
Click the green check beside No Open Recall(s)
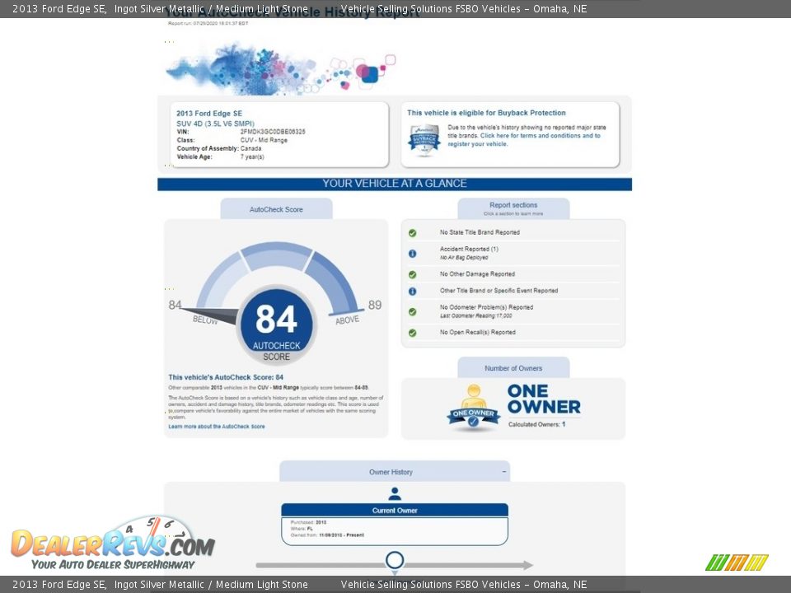(x=412, y=333)
